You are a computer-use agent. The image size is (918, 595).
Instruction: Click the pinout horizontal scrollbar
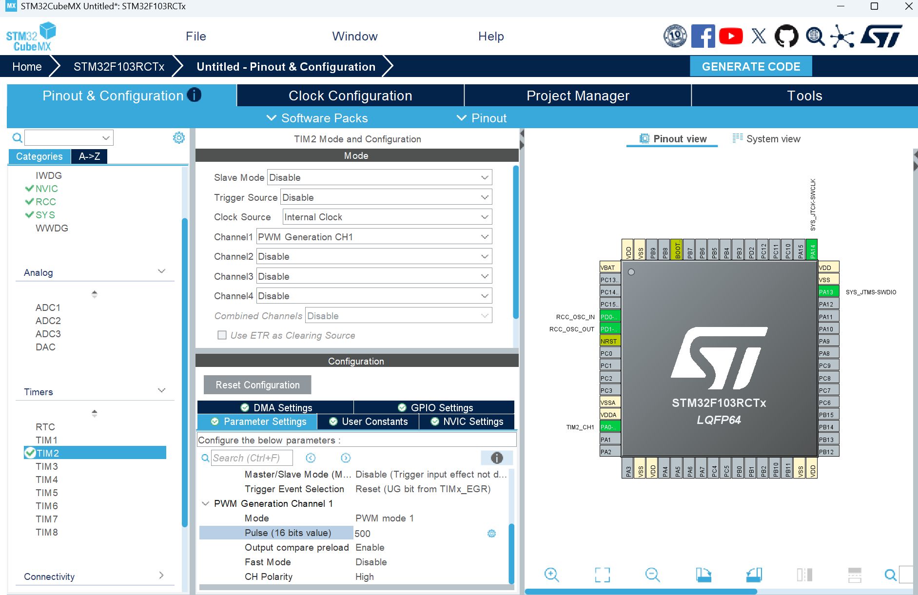tap(641, 592)
